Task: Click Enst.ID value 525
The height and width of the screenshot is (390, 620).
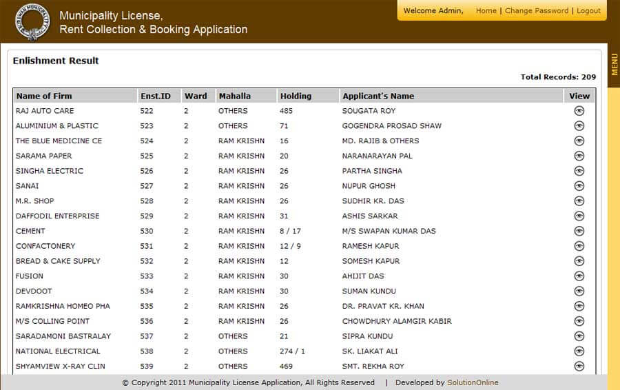Action: click(x=146, y=156)
